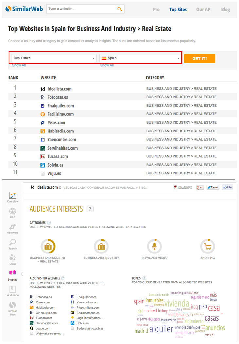Click the vivienda word in topics cloud
Image resolution: width=239 pixels, height=344 pixels.
pyautogui.click(x=176, y=303)
